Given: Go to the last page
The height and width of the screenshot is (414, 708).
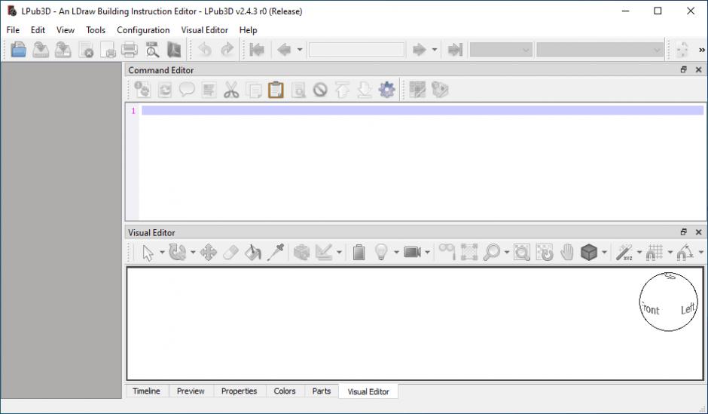Looking at the screenshot, I should [x=455, y=49].
